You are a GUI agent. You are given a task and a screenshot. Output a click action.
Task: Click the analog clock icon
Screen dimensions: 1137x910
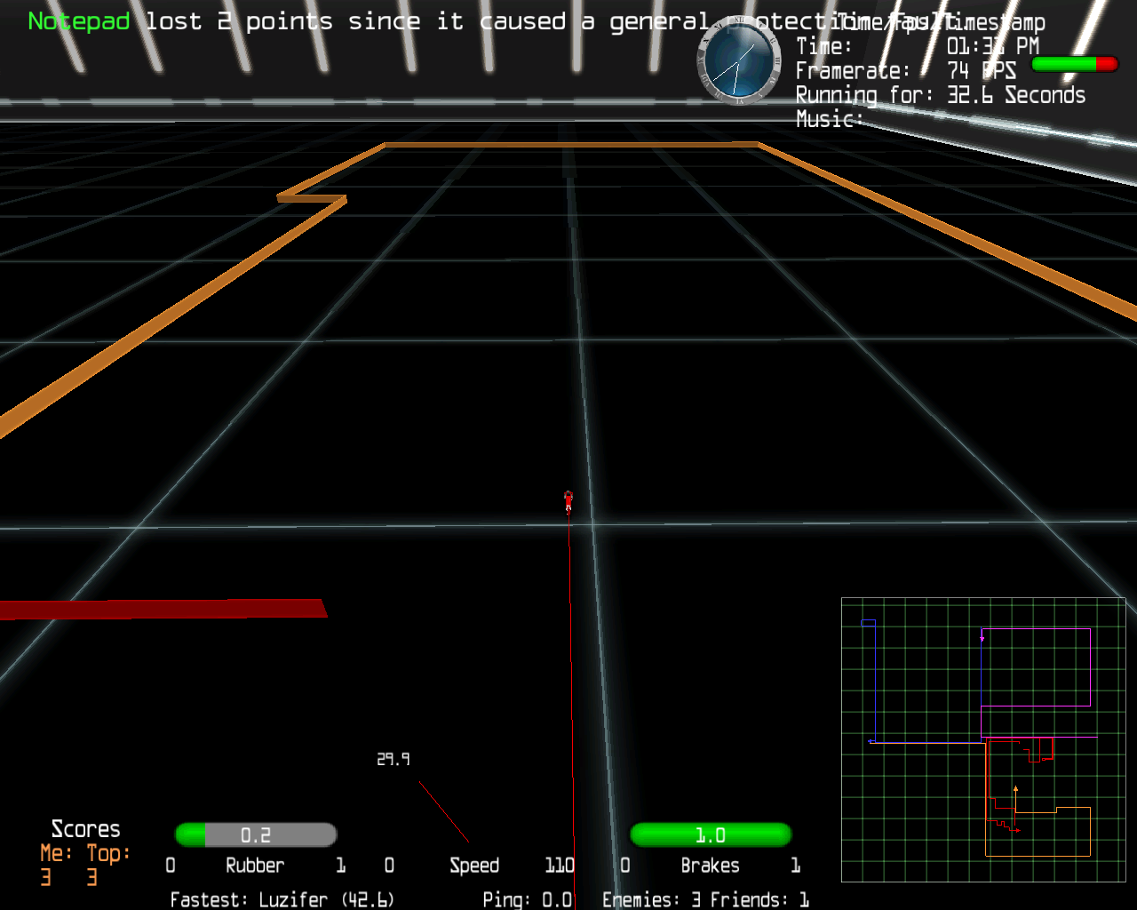click(737, 60)
